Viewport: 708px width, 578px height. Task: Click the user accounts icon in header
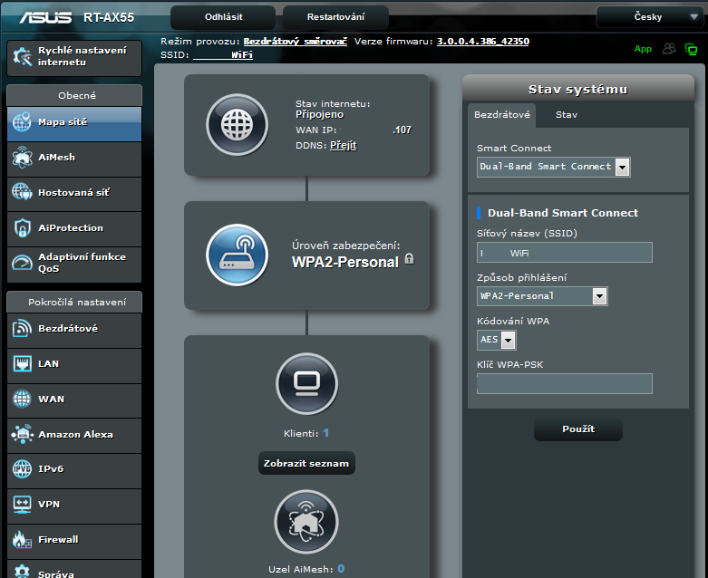(670, 49)
